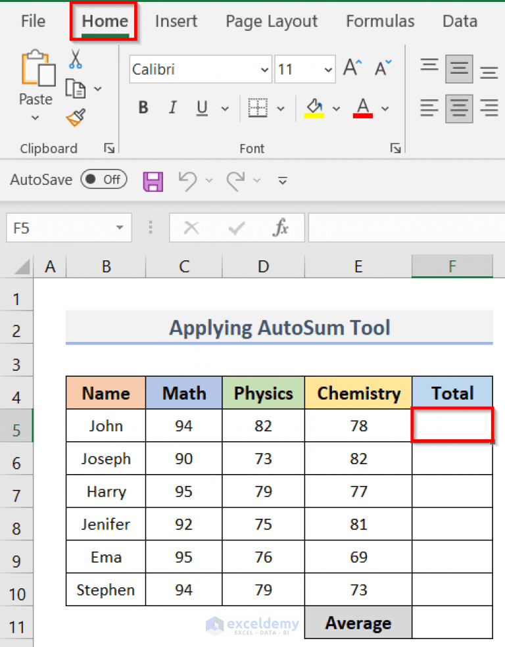Open the Font group dialog launcher
This screenshot has width=505, height=647.
[395, 149]
